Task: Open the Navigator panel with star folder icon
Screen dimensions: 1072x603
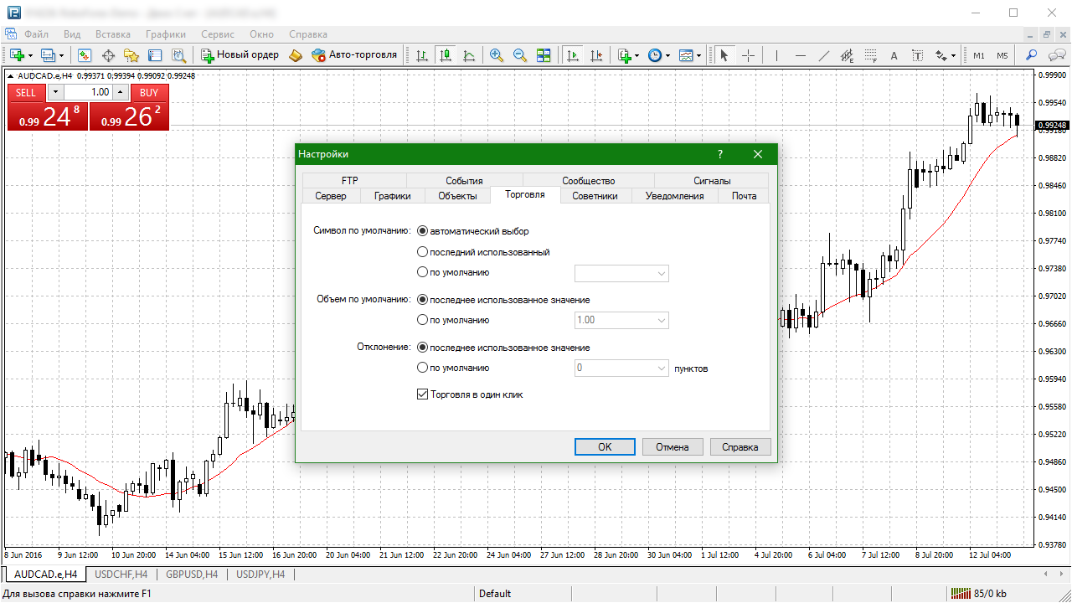Action: tap(131, 55)
